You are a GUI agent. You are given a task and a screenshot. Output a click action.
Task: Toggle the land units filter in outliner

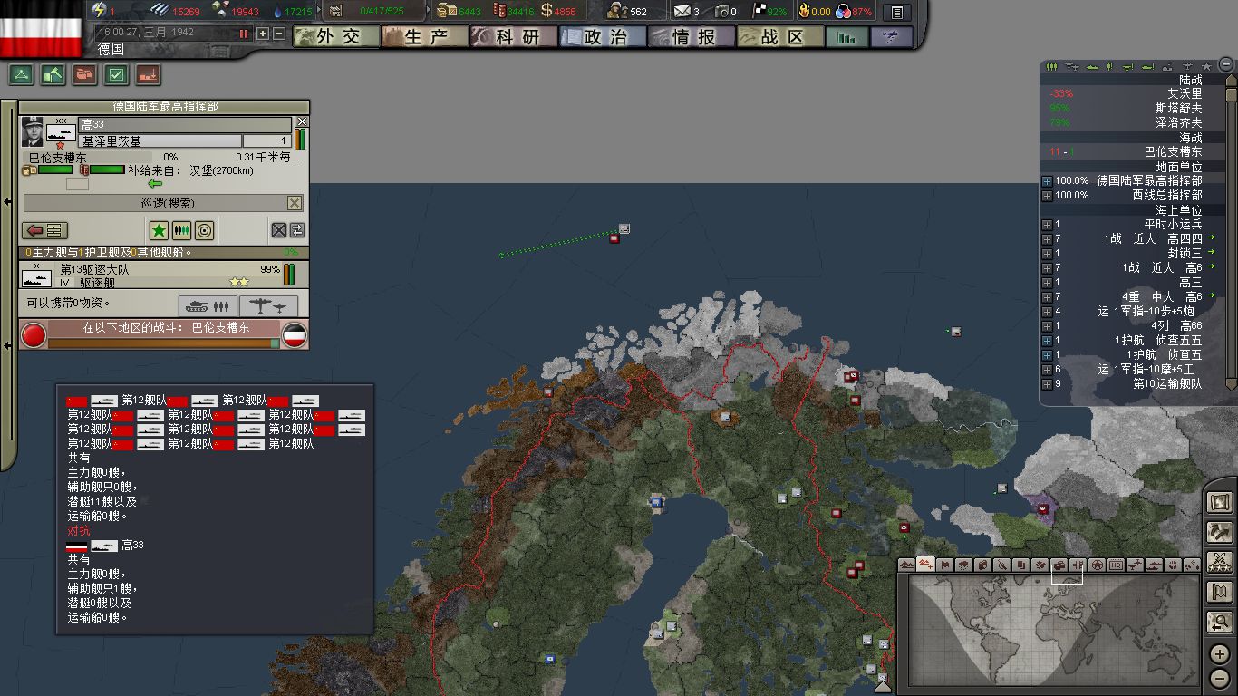click(x=1052, y=66)
